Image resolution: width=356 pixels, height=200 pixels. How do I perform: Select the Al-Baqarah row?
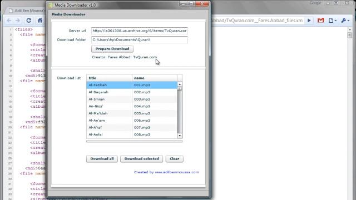coord(132,92)
